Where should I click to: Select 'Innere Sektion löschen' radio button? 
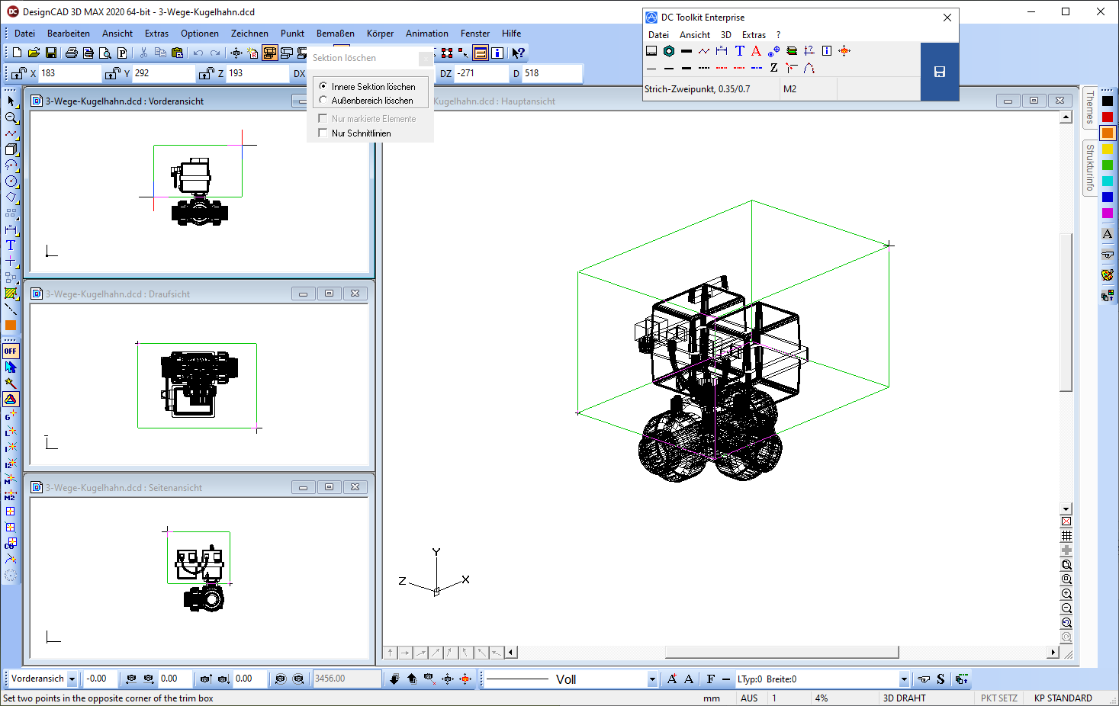tap(323, 87)
